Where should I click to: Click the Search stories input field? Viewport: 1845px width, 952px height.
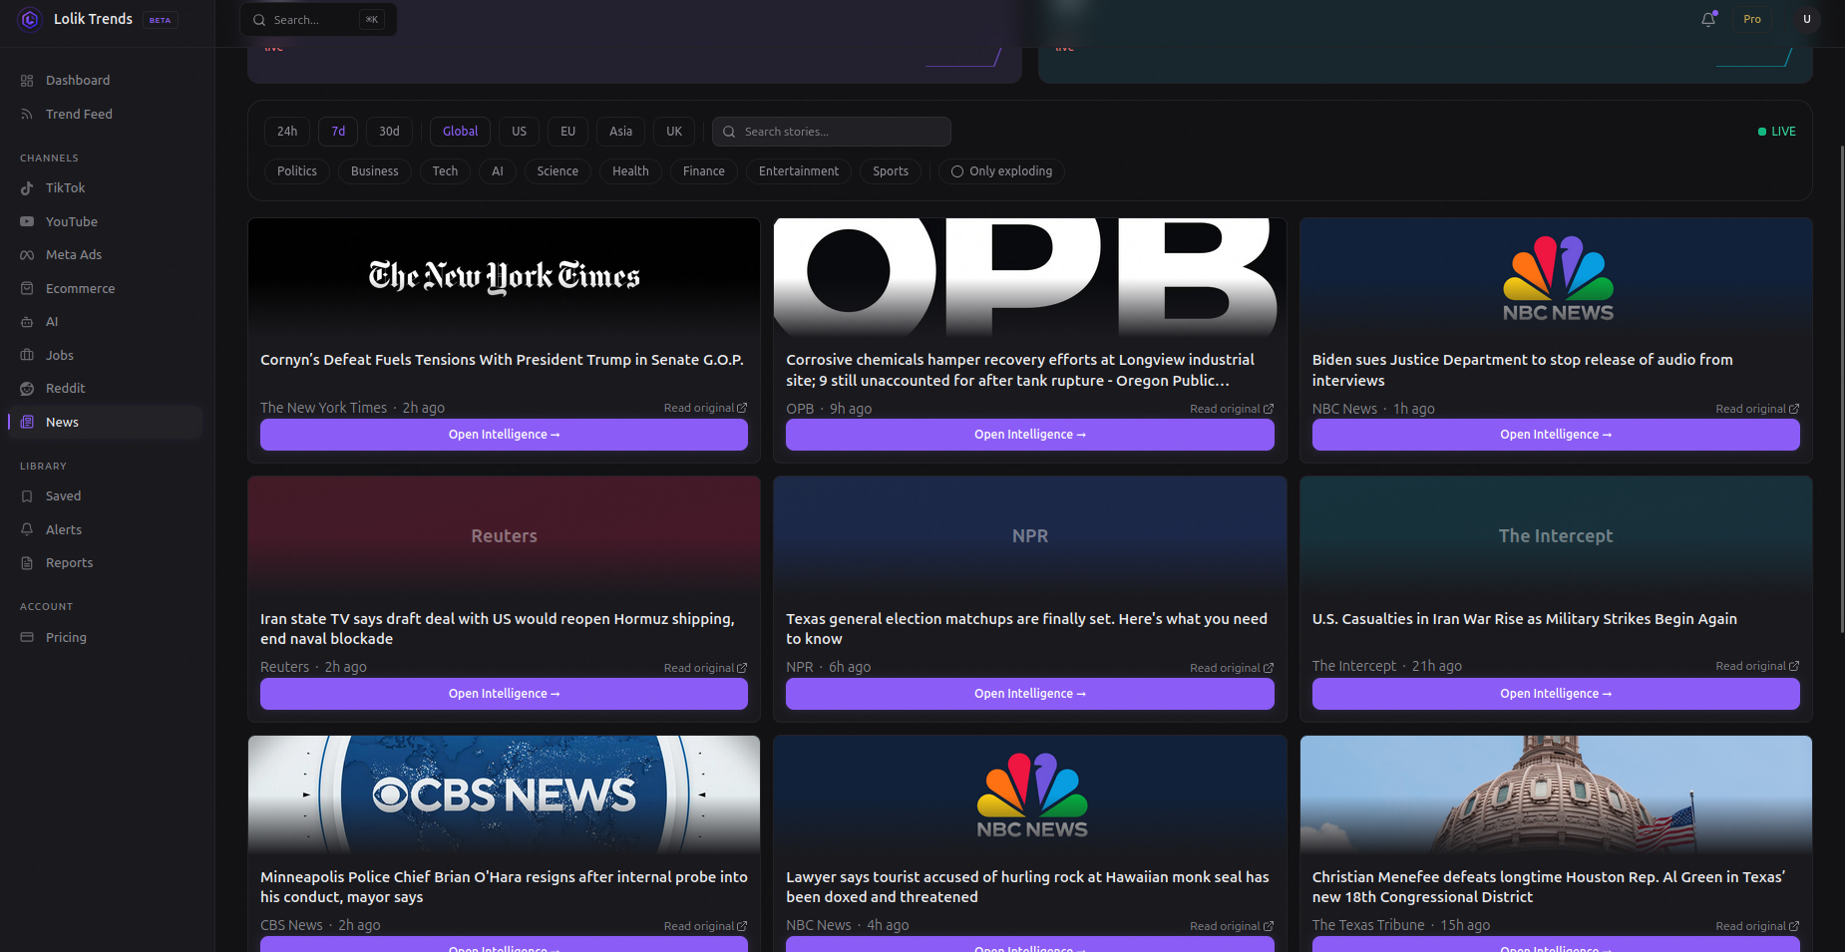pyautogui.click(x=832, y=132)
